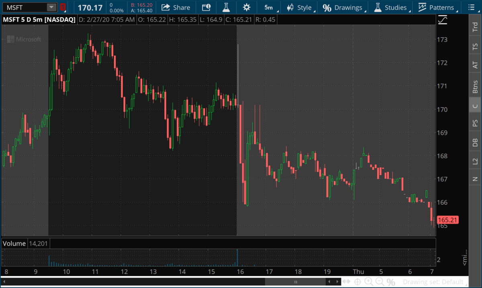Zoom in using the magnifier plus icon
Viewport: 482px width, 288px height.
[369, 282]
